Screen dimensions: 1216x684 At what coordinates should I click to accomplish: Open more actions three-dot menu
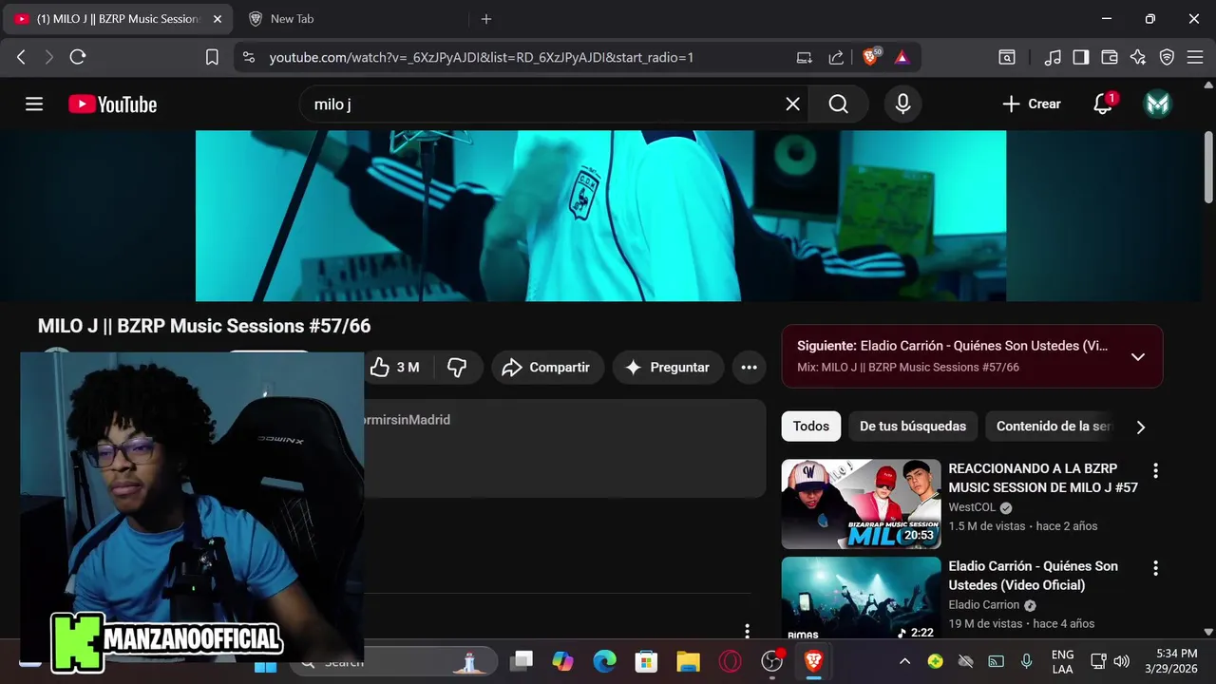(x=749, y=368)
